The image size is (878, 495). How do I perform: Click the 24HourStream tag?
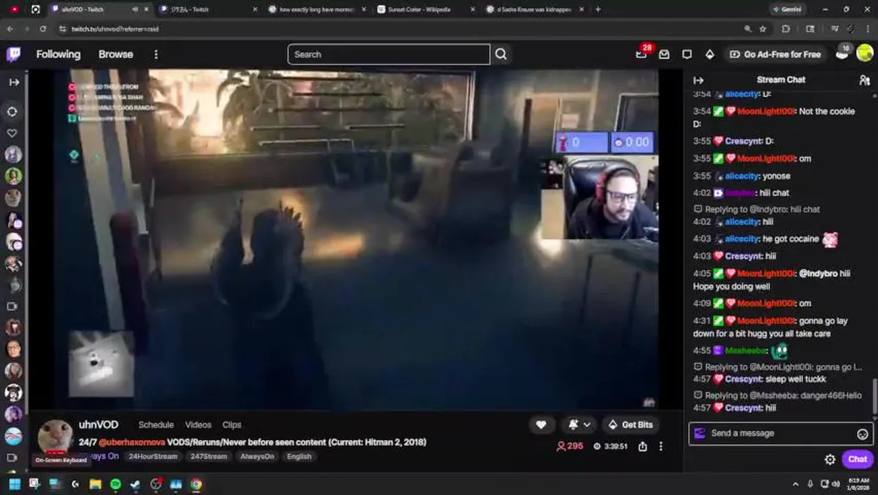[x=153, y=456]
